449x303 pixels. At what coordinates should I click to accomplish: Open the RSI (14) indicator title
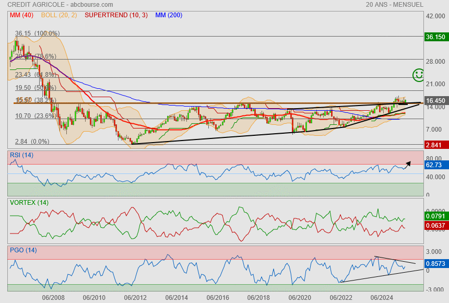21,155
